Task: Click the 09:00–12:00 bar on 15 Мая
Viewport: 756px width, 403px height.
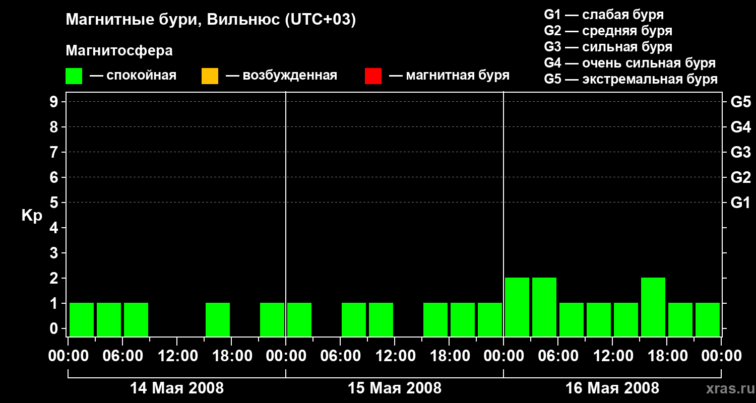Action: click(x=381, y=319)
